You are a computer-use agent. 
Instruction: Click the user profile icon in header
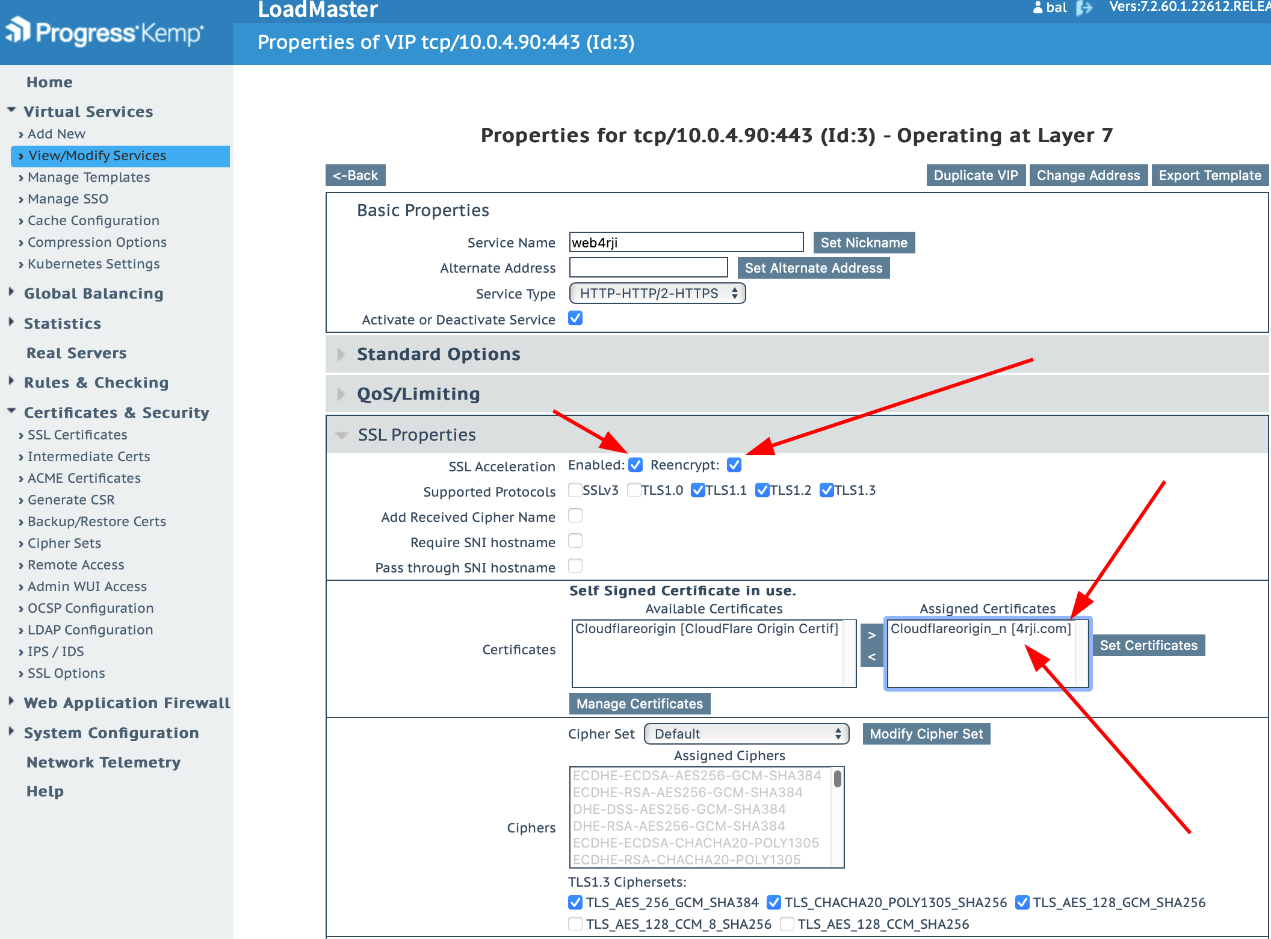pyautogui.click(x=1038, y=8)
